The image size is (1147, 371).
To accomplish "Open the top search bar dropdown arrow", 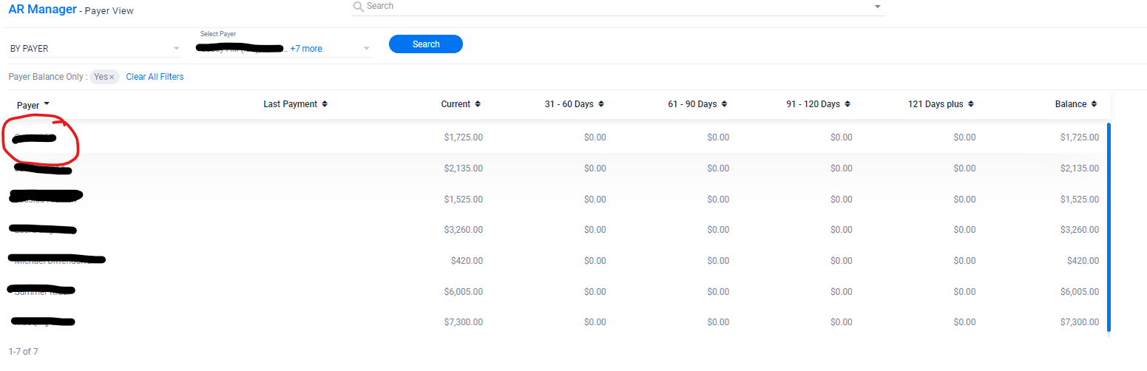I will click(877, 7).
